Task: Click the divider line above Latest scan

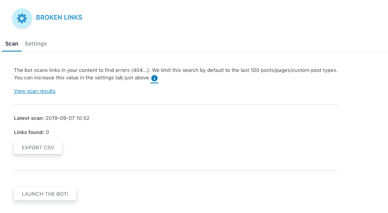Action: (x=176, y=105)
